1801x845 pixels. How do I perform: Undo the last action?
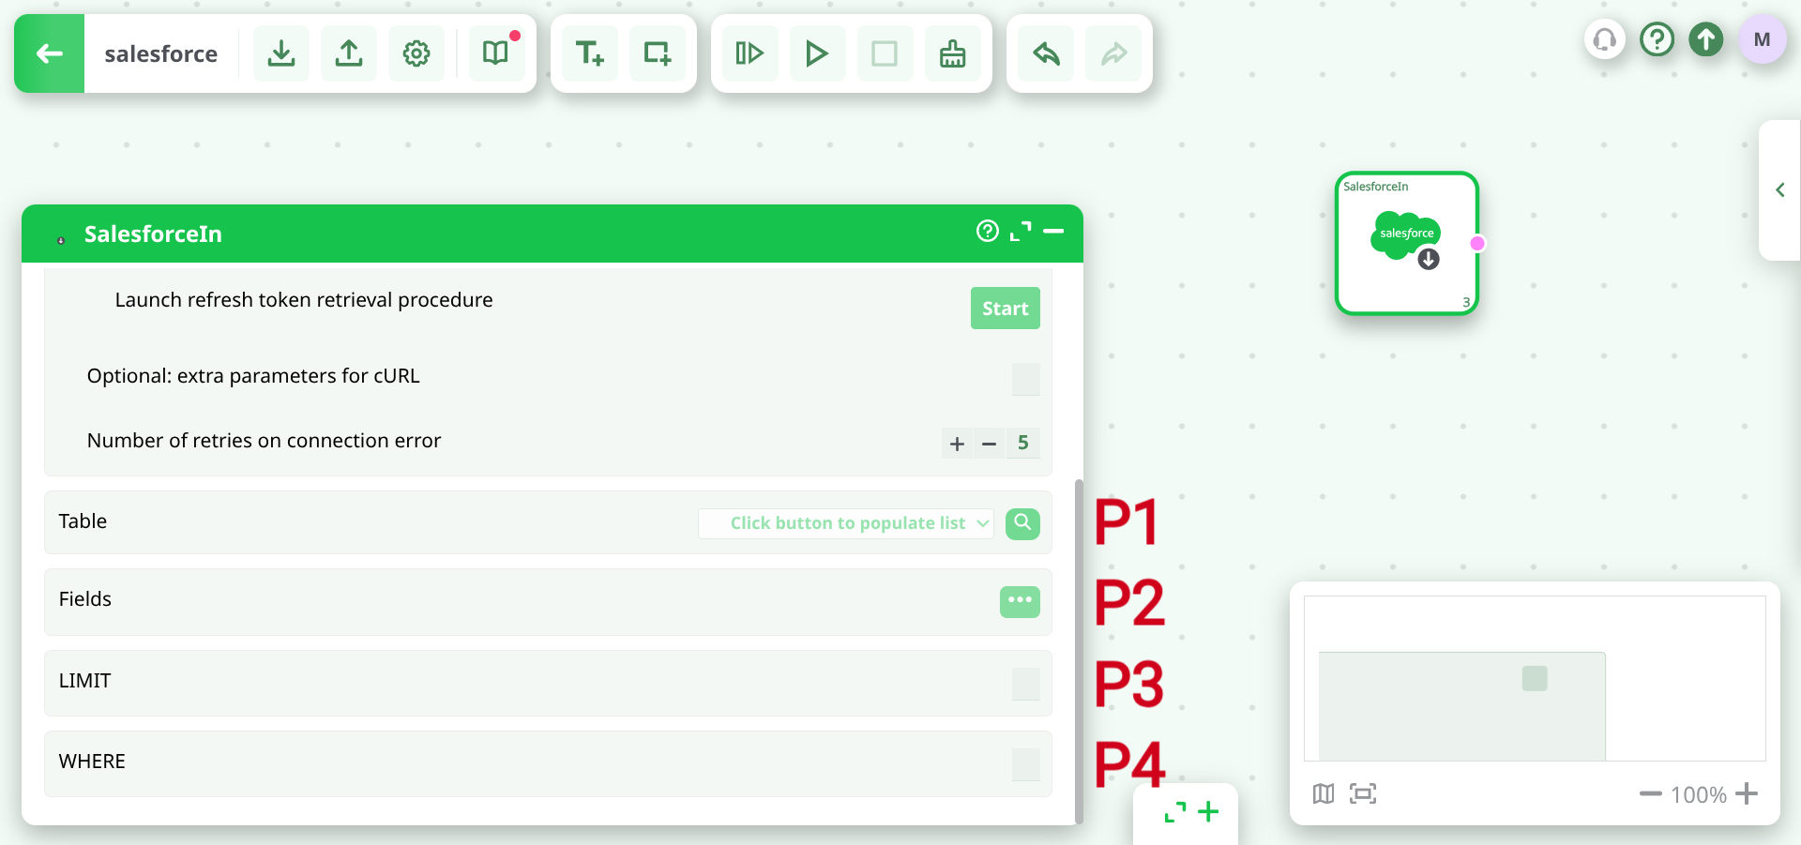[x=1046, y=53]
